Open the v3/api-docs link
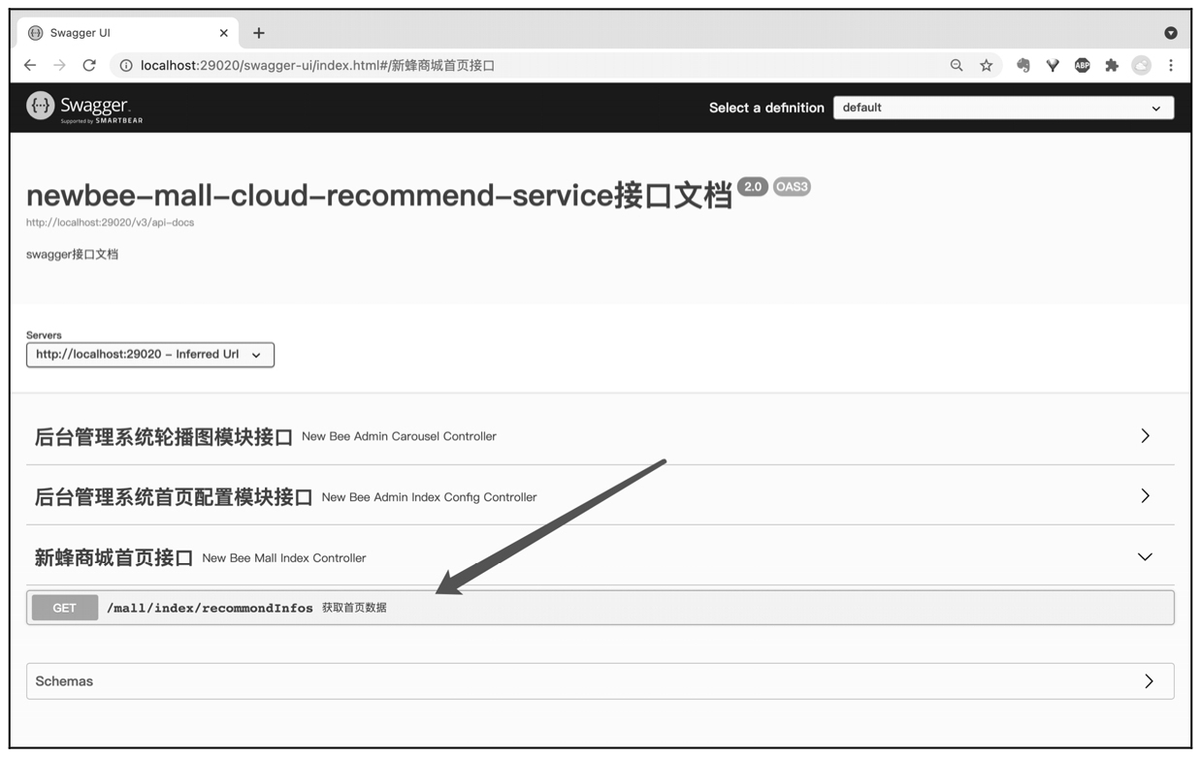 pos(111,223)
